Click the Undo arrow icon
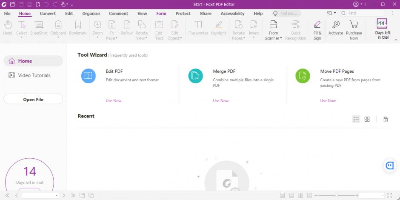The image size is (400, 200). 46,4
